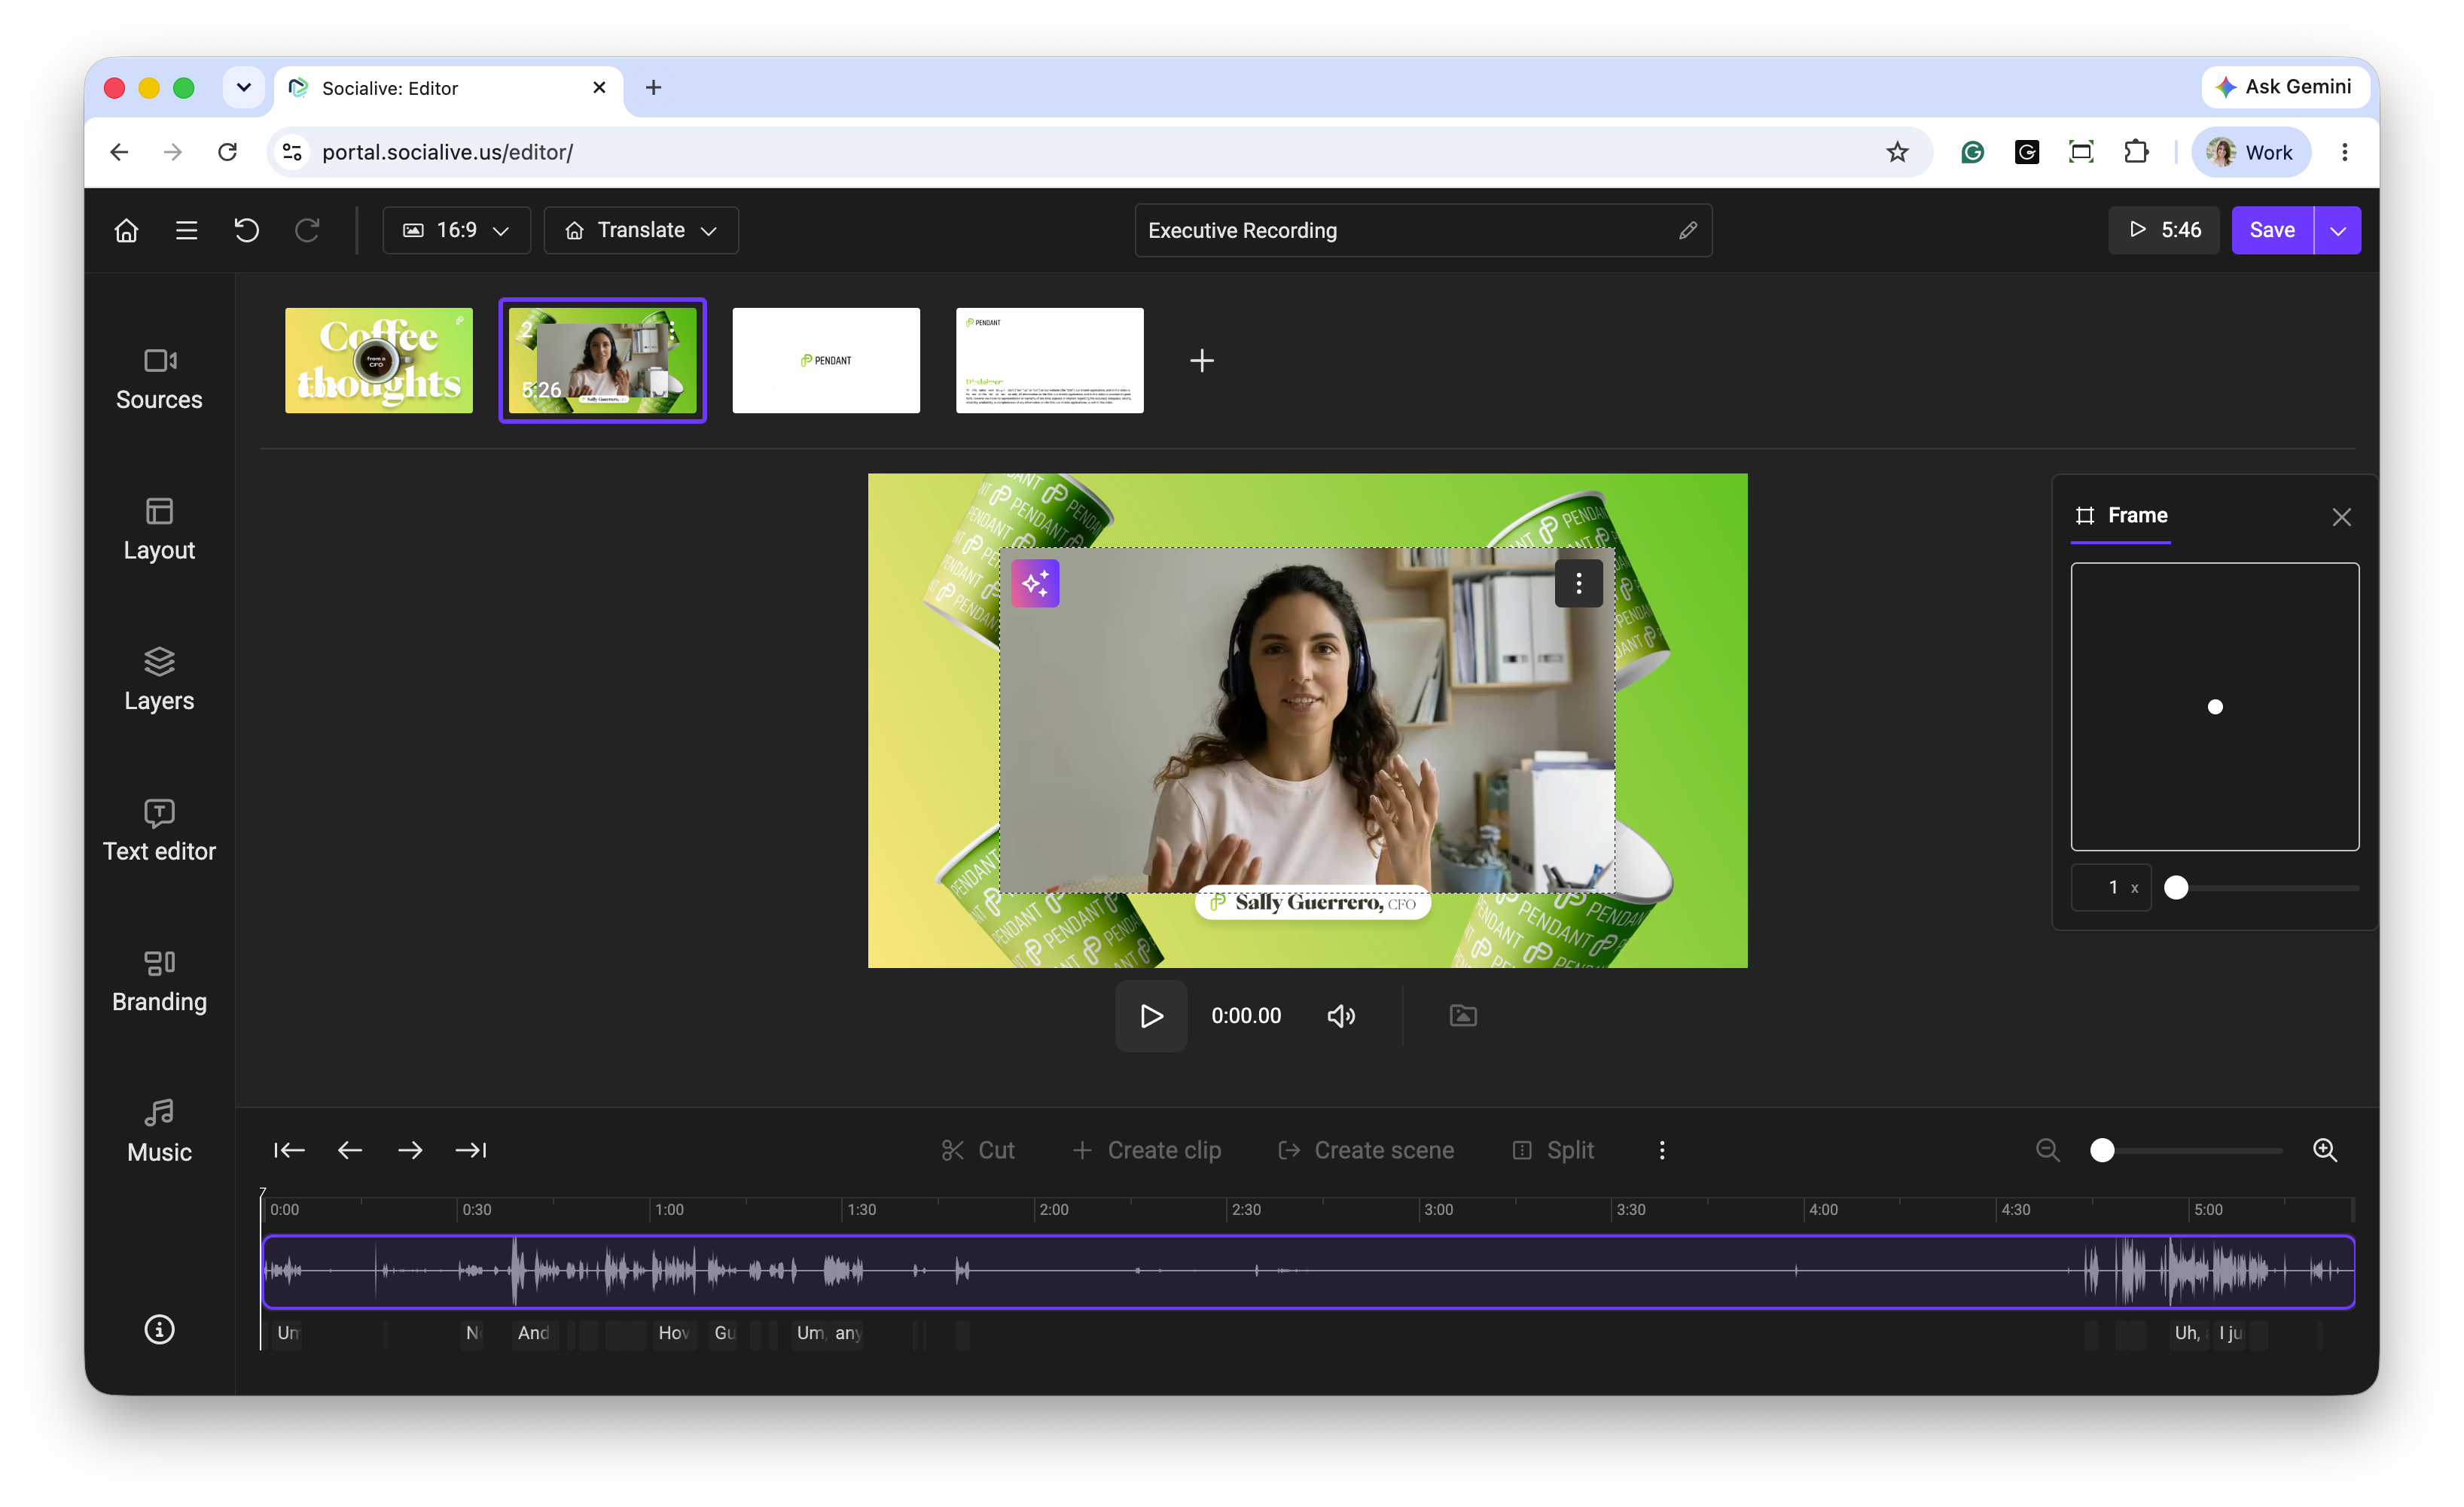Click the frame position dot in Frame panel
This screenshot has width=2464, height=1507.
[2215, 708]
